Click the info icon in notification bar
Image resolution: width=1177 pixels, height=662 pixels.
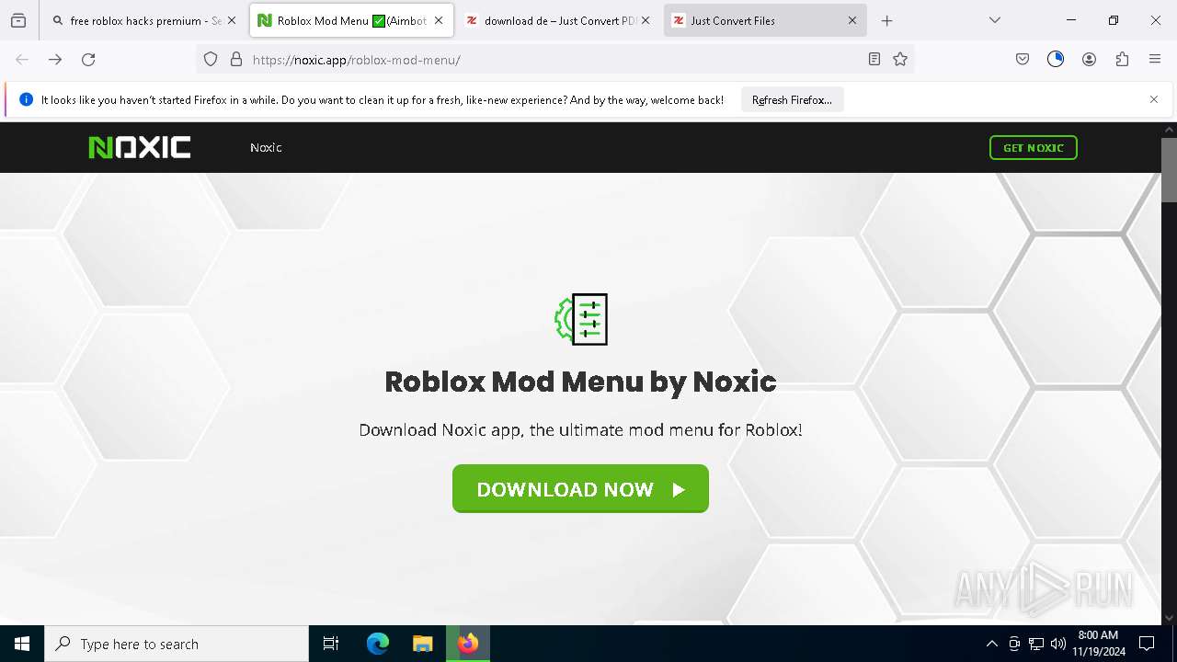click(26, 99)
